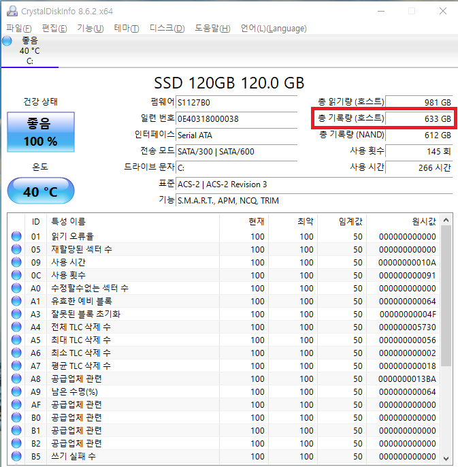
Task: Click raw value 00000005730 in A4 row
Action: [407, 327]
